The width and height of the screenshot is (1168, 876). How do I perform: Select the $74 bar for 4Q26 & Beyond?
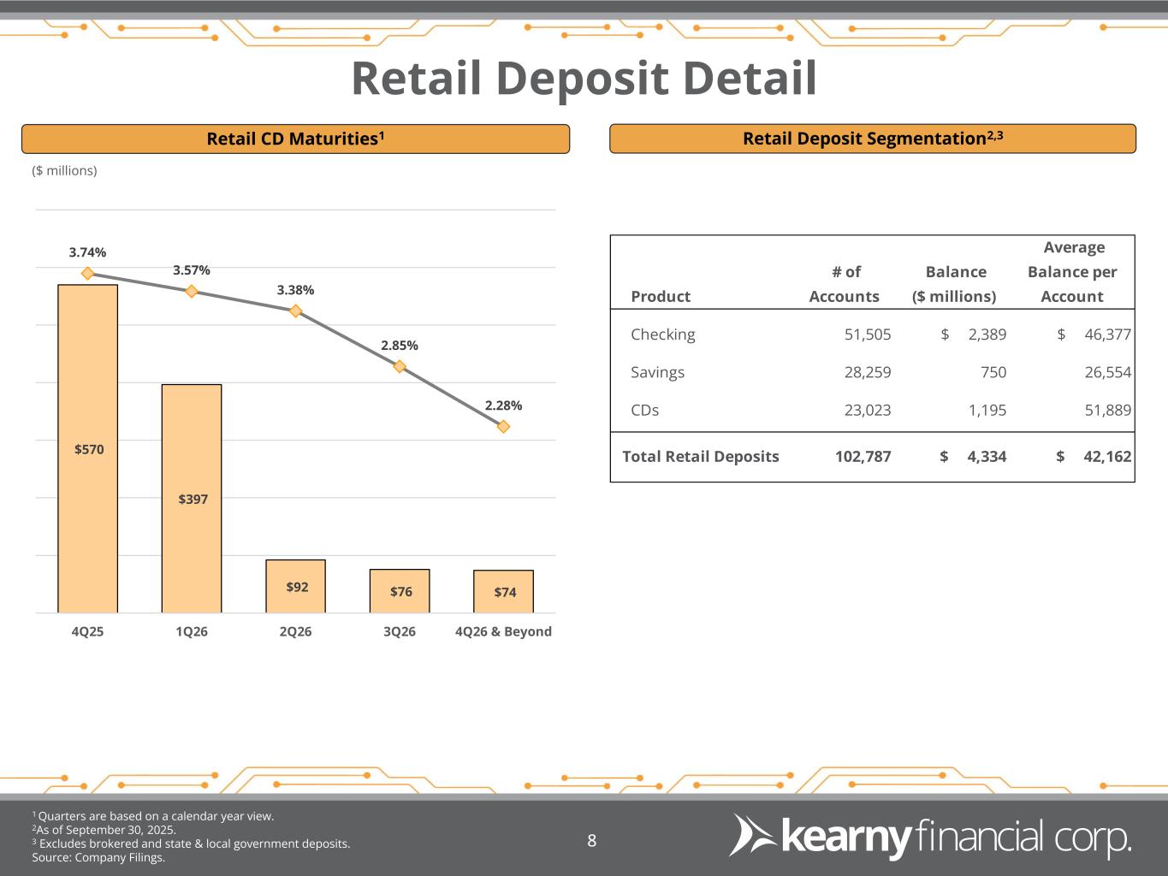[504, 592]
